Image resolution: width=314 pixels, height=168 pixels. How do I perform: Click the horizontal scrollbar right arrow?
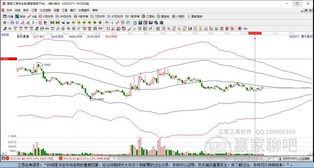click(269, 158)
